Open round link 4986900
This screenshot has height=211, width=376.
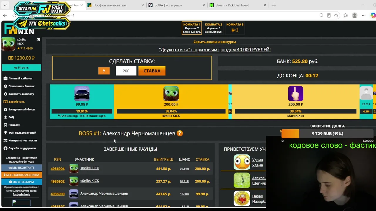click(58, 194)
